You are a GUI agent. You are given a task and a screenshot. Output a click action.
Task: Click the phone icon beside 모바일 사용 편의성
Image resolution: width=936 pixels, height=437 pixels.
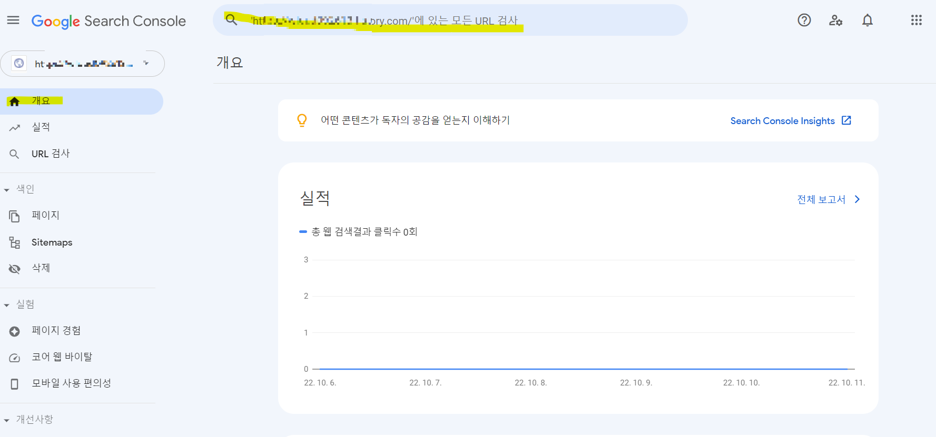[15, 384]
